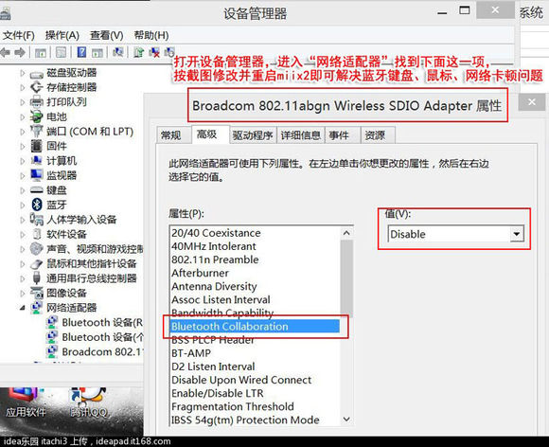Collapse the 网络适配器 tree node
Viewport: 549px width, 447px height.
click(x=23, y=308)
